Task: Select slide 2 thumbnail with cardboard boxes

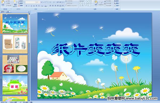Action: pyautogui.click(x=15, y=44)
